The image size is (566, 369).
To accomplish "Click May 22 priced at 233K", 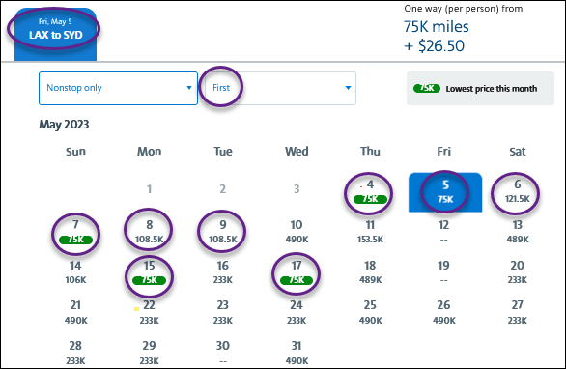I will pyautogui.click(x=149, y=313).
